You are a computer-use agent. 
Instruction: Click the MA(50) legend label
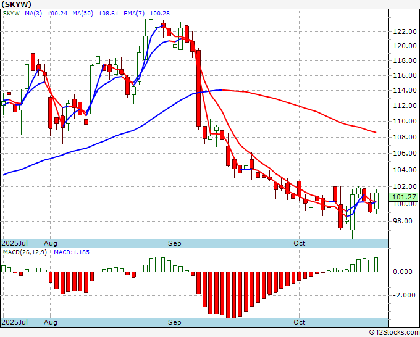click(x=83, y=14)
